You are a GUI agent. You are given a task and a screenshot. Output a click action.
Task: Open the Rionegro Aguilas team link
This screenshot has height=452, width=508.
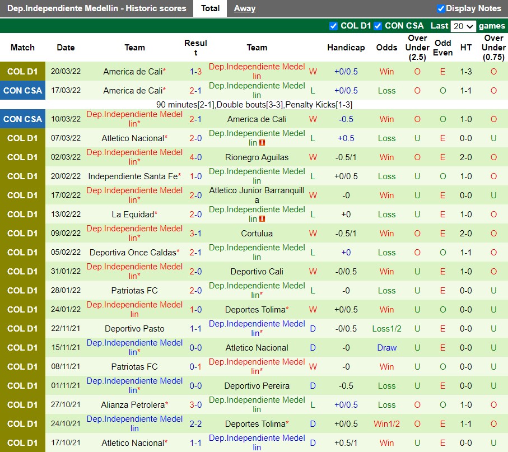click(257, 157)
